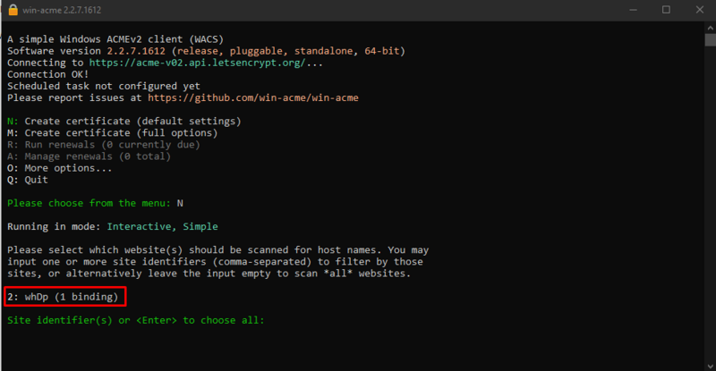
Task: Click the software version number 2.2.7.1612 in console
Action: click(136, 51)
